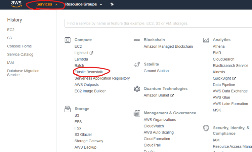Open Serverless Application Repository
This screenshot has height=152, width=252.
coord(102,78)
